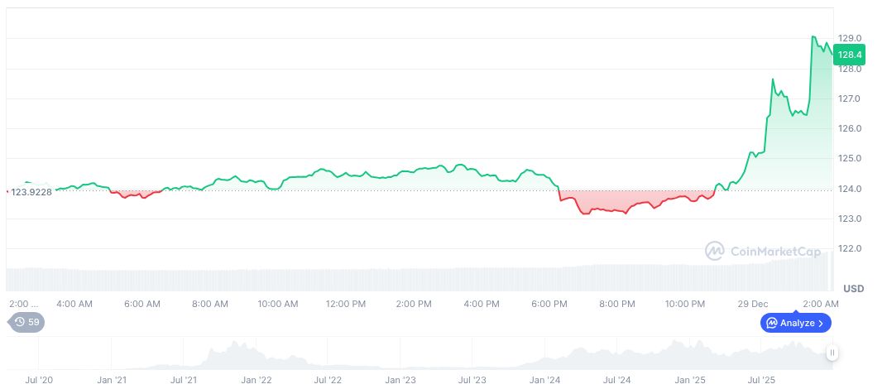Jump to Jul '20 in navigator timeline
The image size is (887, 389).
(40, 380)
